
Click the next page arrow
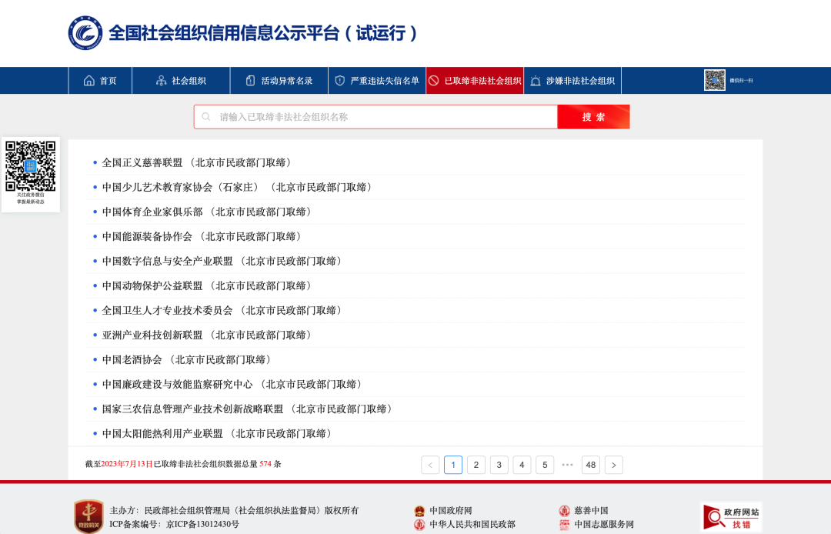click(613, 465)
